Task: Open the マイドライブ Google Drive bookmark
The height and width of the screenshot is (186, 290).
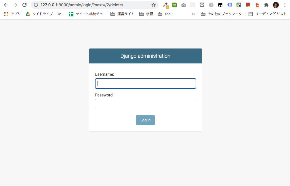Action: tap(45, 14)
